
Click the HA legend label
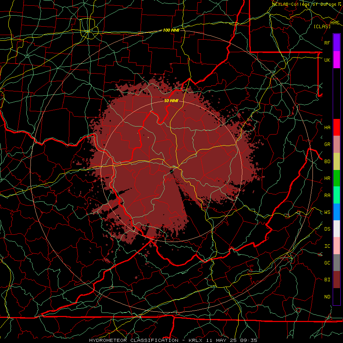pyautogui.click(x=327, y=128)
